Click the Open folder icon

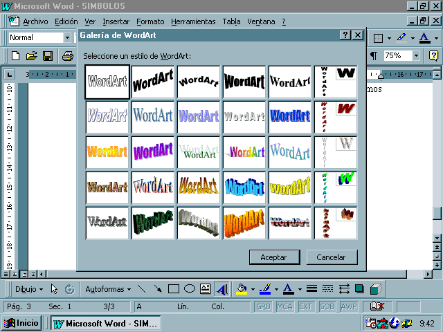pos(32,56)
